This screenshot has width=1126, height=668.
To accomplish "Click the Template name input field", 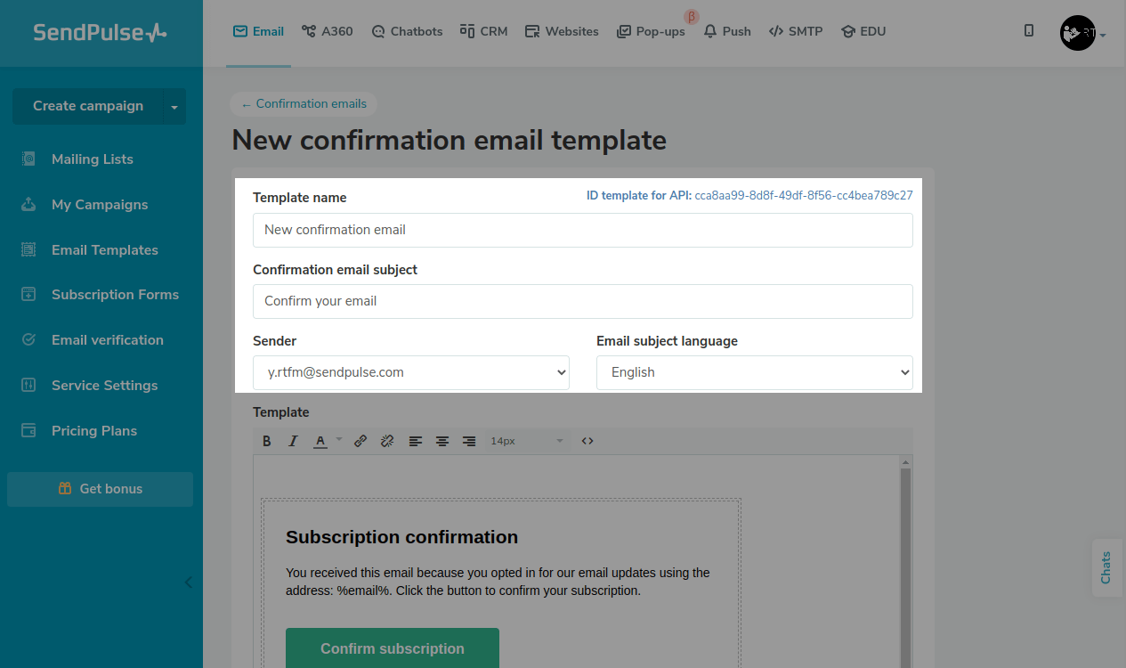I will [582, 230].
